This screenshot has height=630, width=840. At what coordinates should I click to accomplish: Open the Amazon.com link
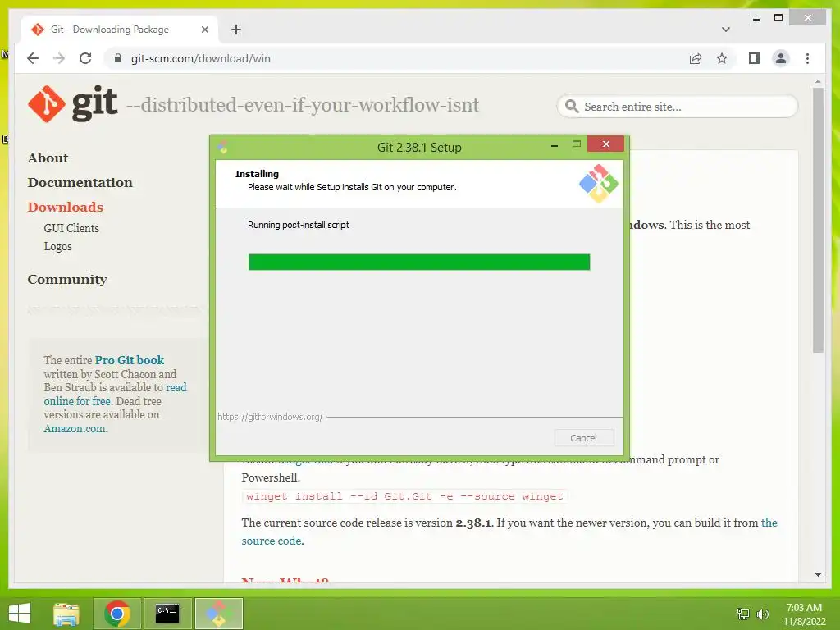[x=75, y=428]
